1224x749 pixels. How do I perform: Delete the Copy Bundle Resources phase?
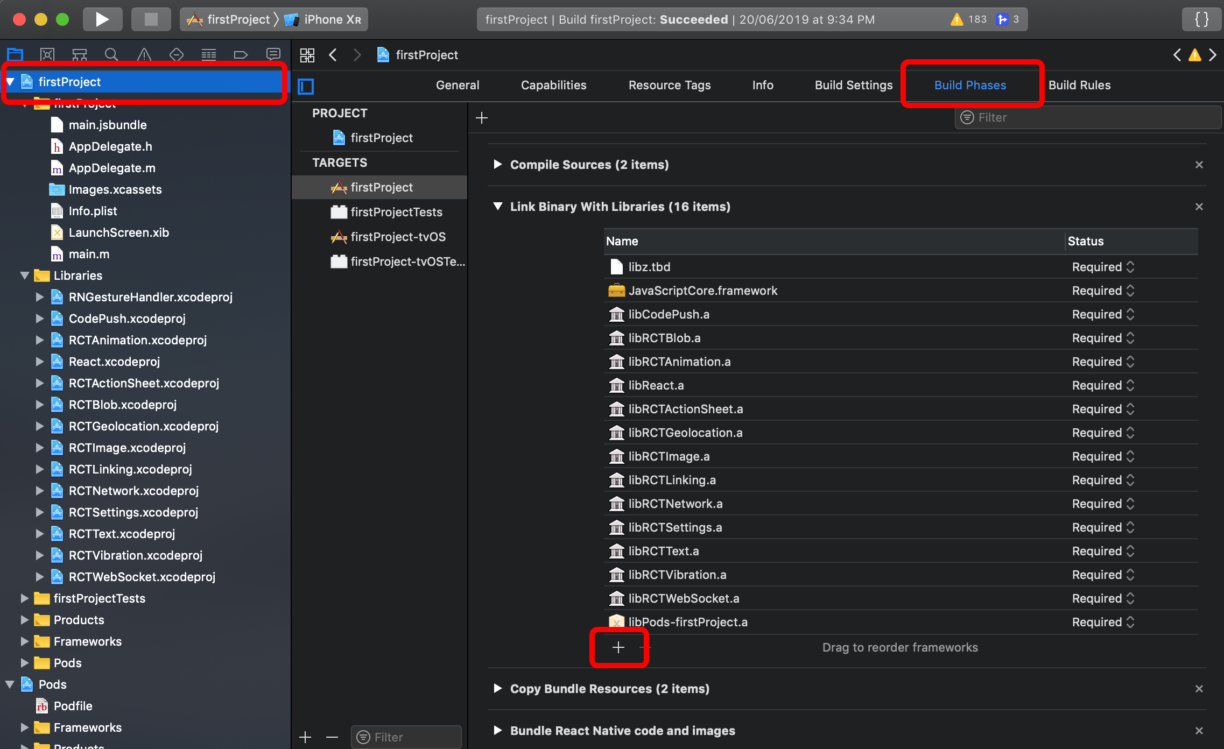tap(1199, 689)
